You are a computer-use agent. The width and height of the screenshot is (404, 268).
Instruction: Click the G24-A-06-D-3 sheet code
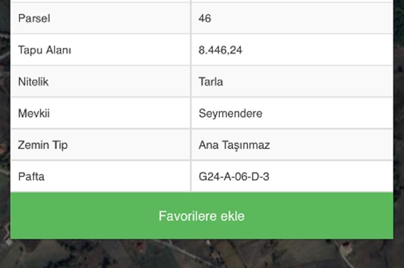[234, 177]
